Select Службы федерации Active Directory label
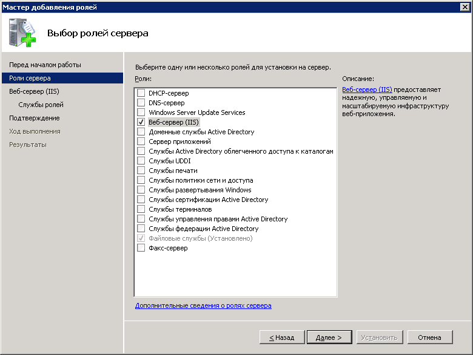This screenshot has height=355, width=473. coord(204,229)
